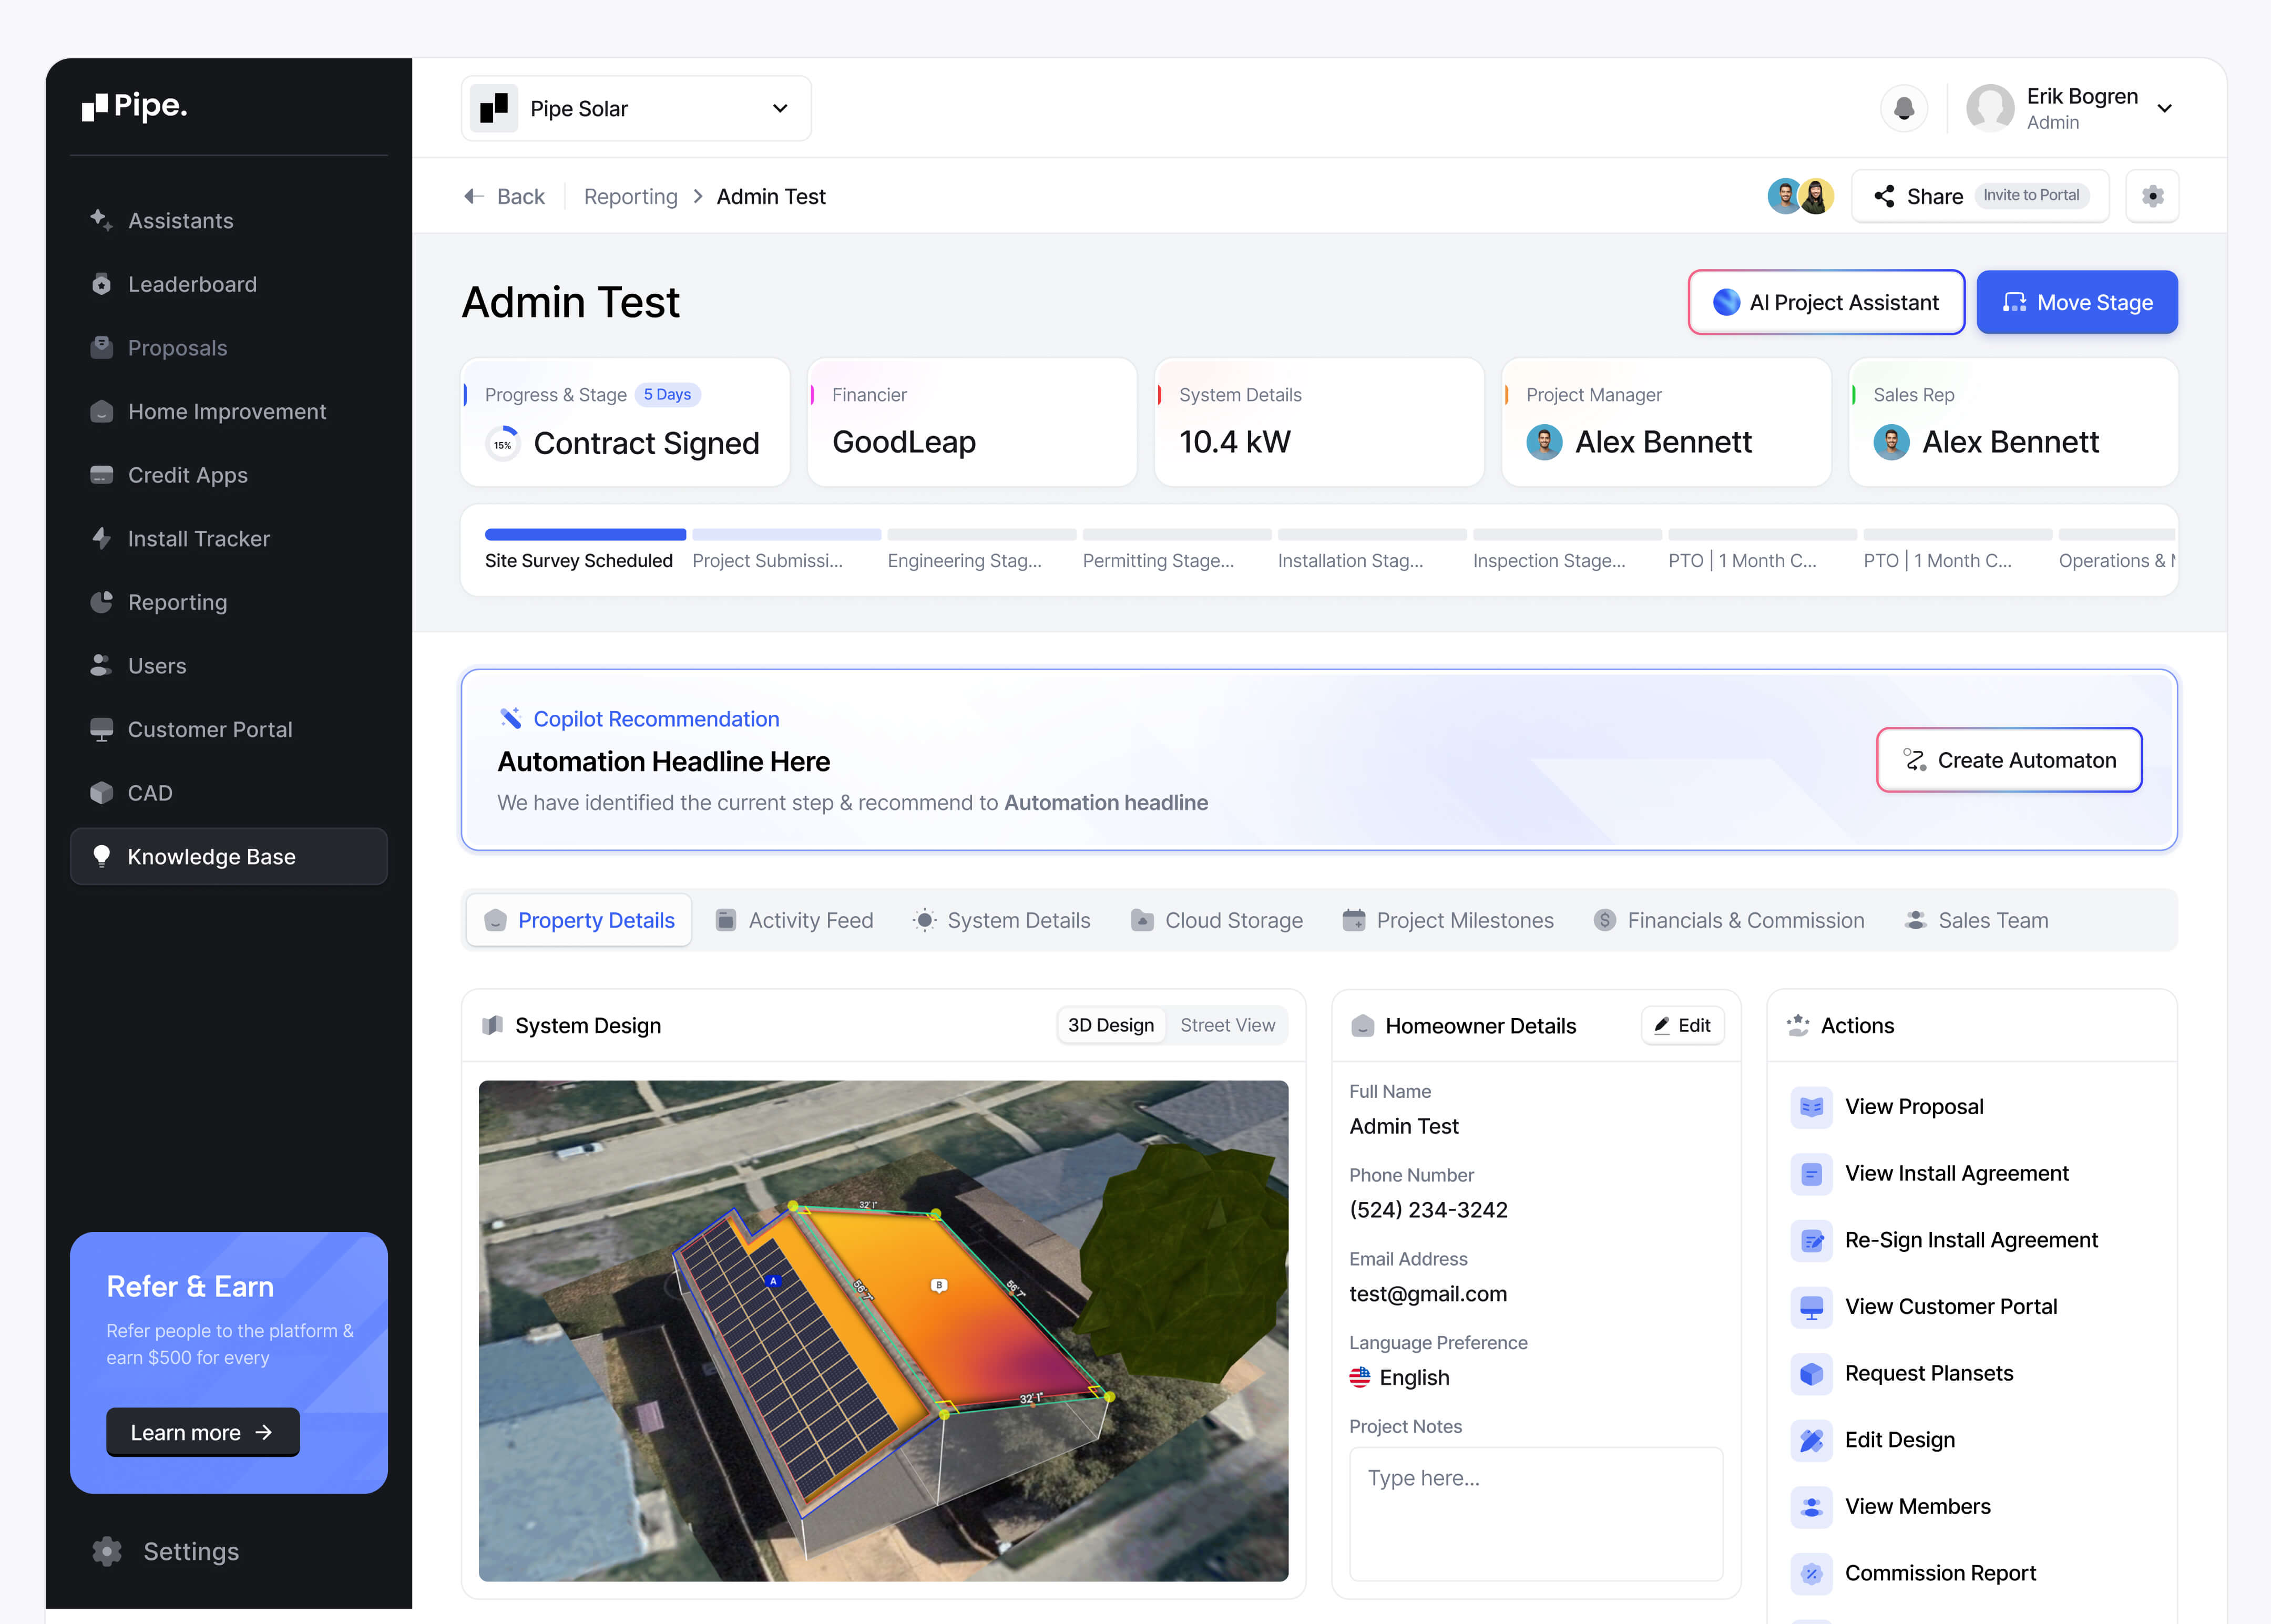Open the Sales Team tab
Viewport: 2271px width, 1624px height.
point(1977,920)
